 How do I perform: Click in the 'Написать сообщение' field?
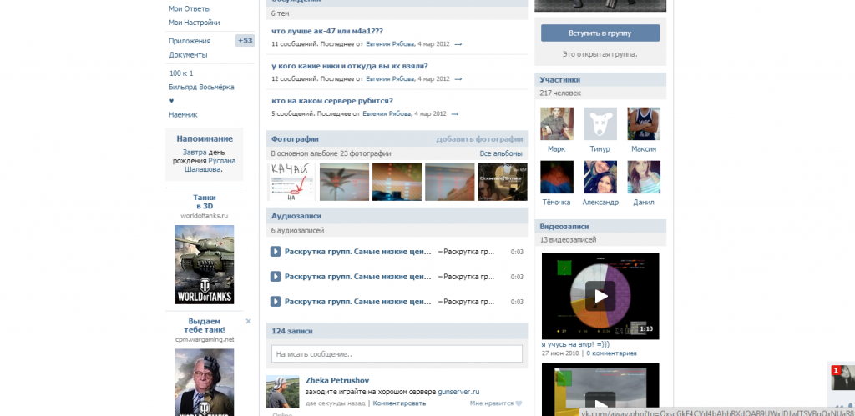[x=397, y=354]
